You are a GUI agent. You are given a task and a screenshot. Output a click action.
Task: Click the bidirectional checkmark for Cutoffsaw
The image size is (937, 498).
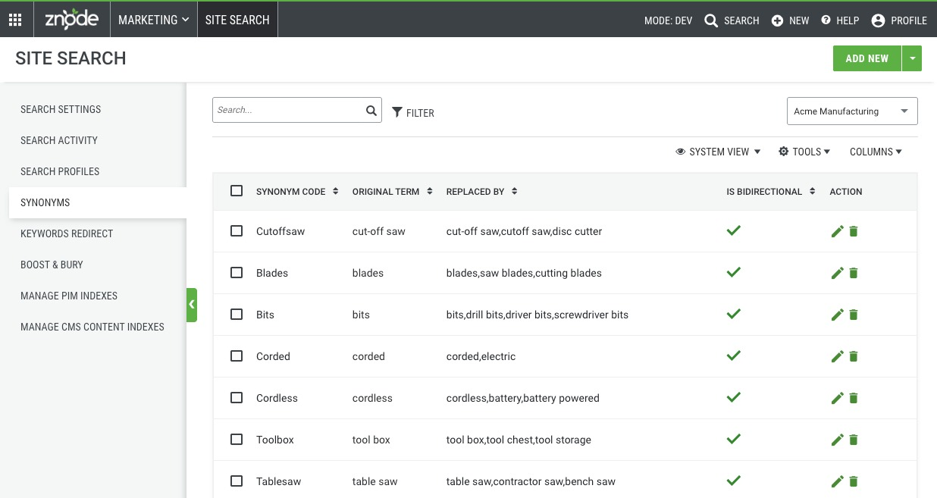733,230
